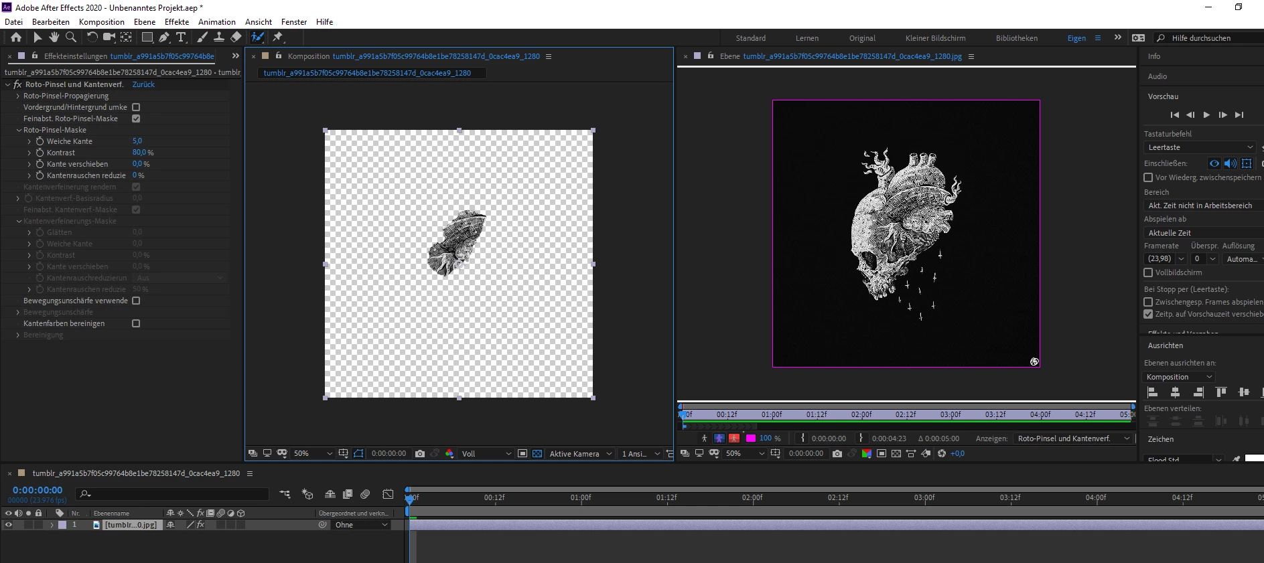Switch to Kleiner Bildschirm workspace

click(x=935, y=38)
